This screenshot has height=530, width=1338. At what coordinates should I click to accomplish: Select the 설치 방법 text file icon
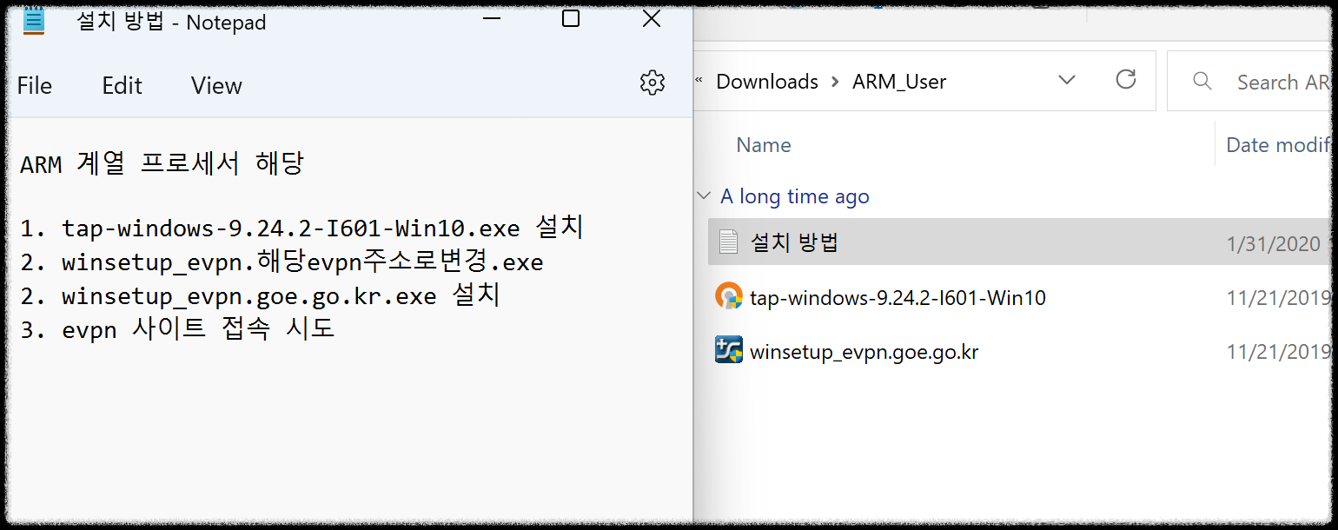click(x=728, y=242)
